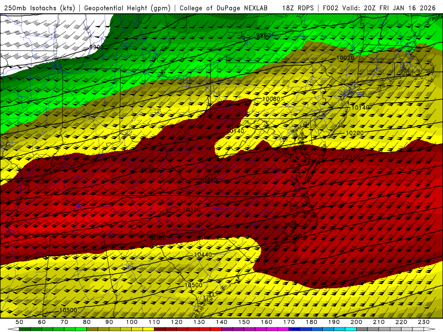Click the 'Geopotential Height (gpm)' header text
This screenshot has width=443, height=332.
127,8
